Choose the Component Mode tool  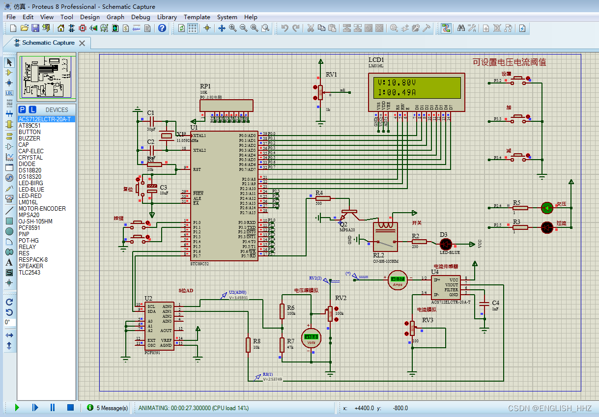point(9,73)
